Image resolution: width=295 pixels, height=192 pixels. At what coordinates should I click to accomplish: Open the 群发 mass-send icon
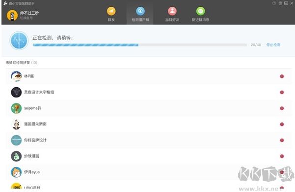111,11
